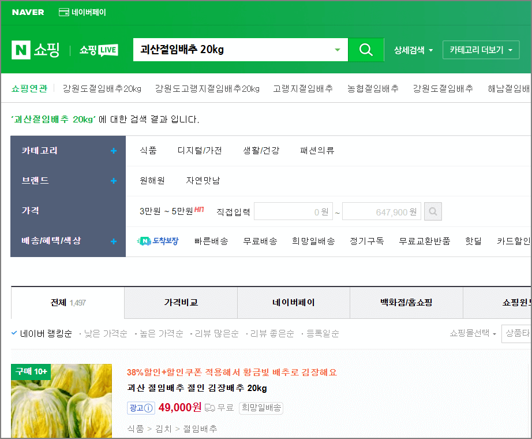Switch to the 가격비교 tab
Image resolution: width=532 pixels, height=439 pixels.
tap(180, 302)
